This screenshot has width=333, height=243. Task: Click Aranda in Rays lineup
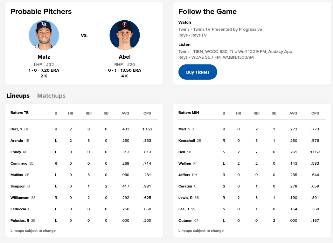pos(17,141)
